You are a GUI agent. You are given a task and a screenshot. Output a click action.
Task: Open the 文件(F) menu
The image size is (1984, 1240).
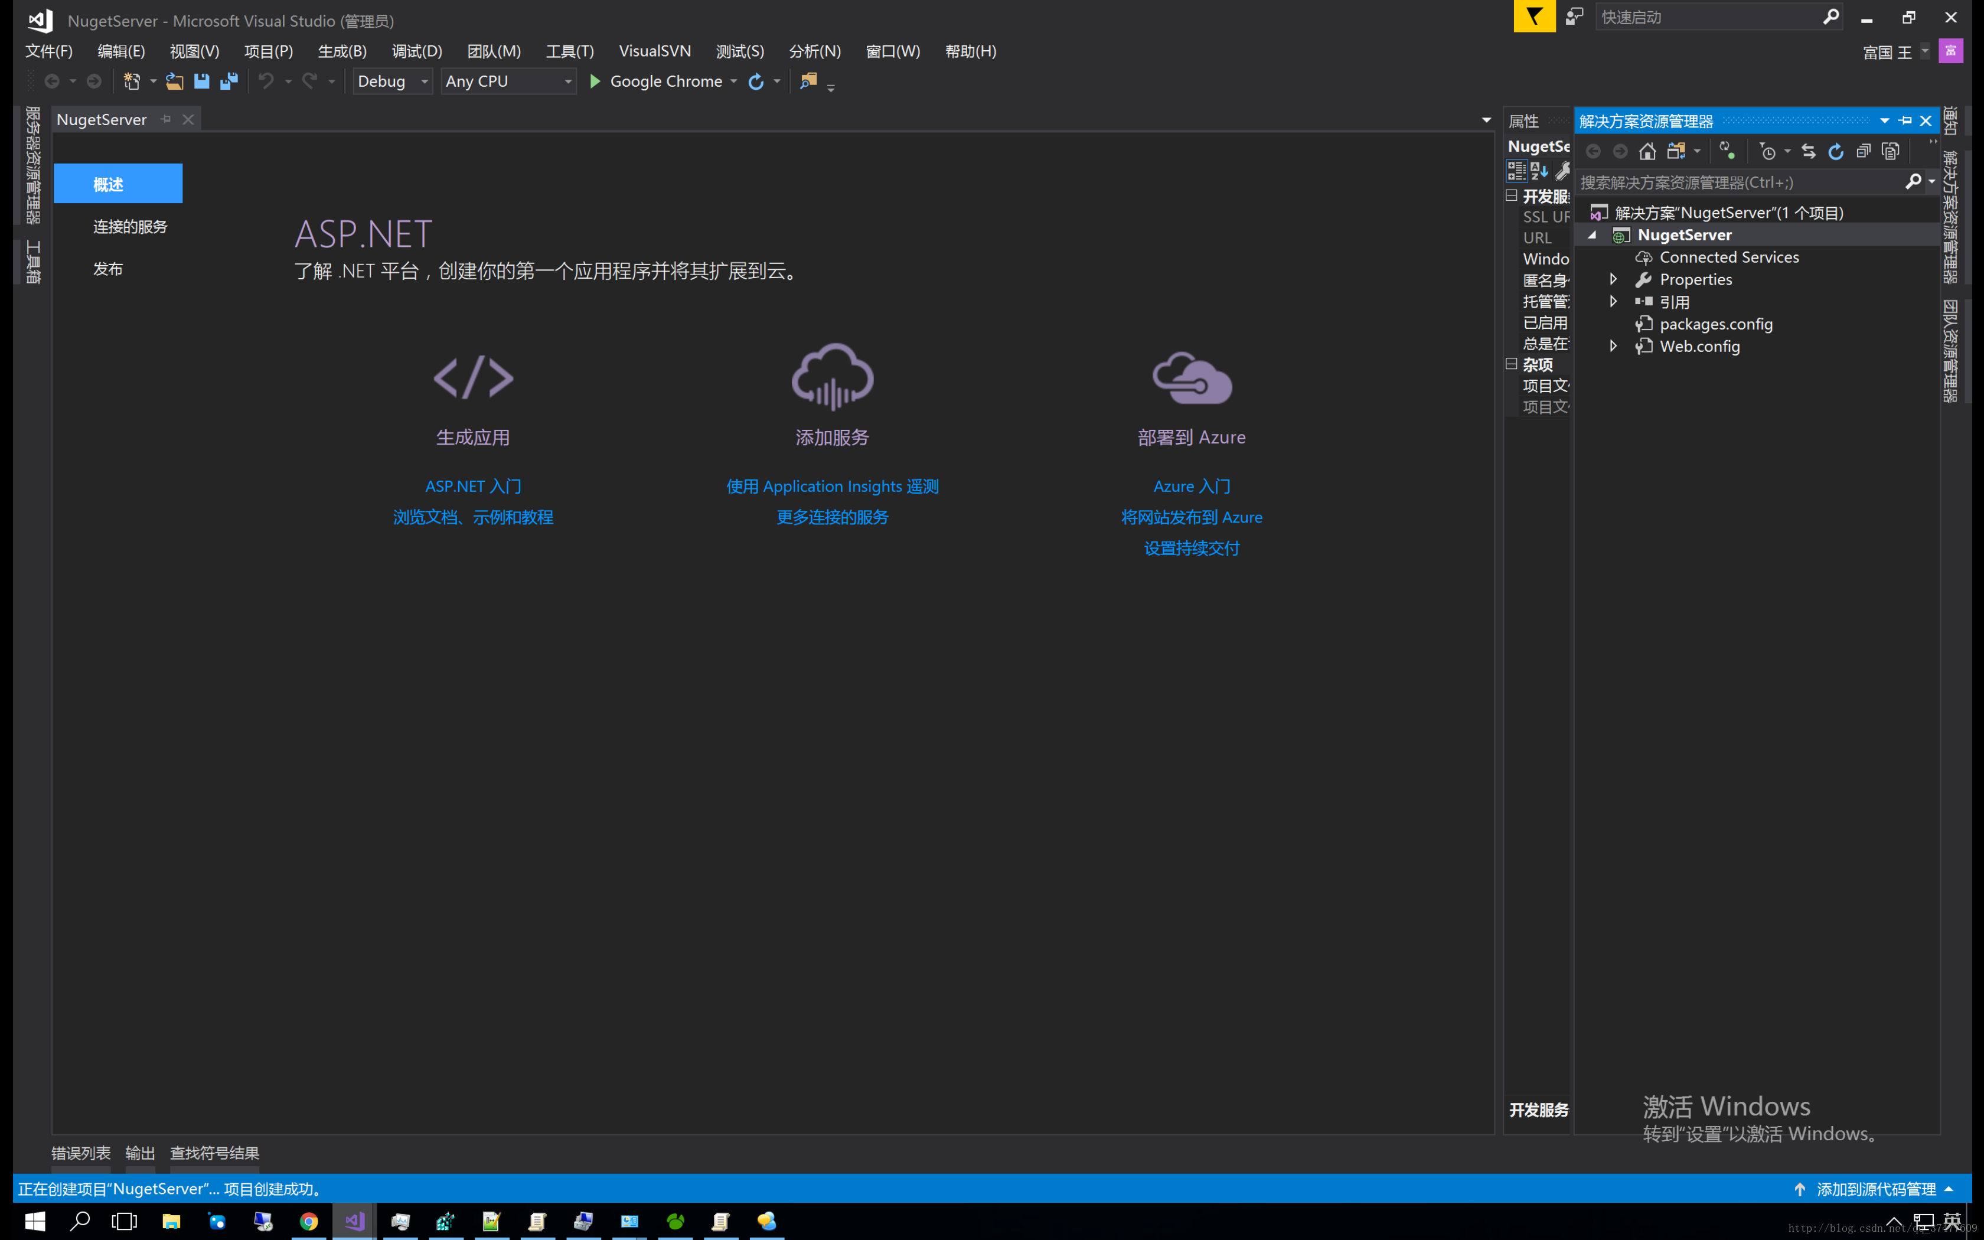tap(49, 51)
